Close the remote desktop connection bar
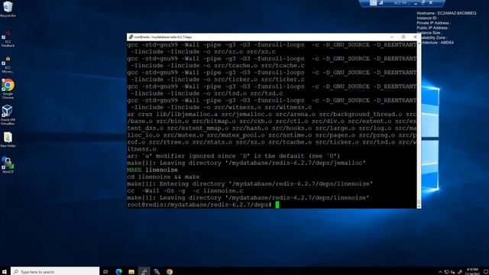The height and width of the screenshot is (275, 489). click(x=431, y=3)
